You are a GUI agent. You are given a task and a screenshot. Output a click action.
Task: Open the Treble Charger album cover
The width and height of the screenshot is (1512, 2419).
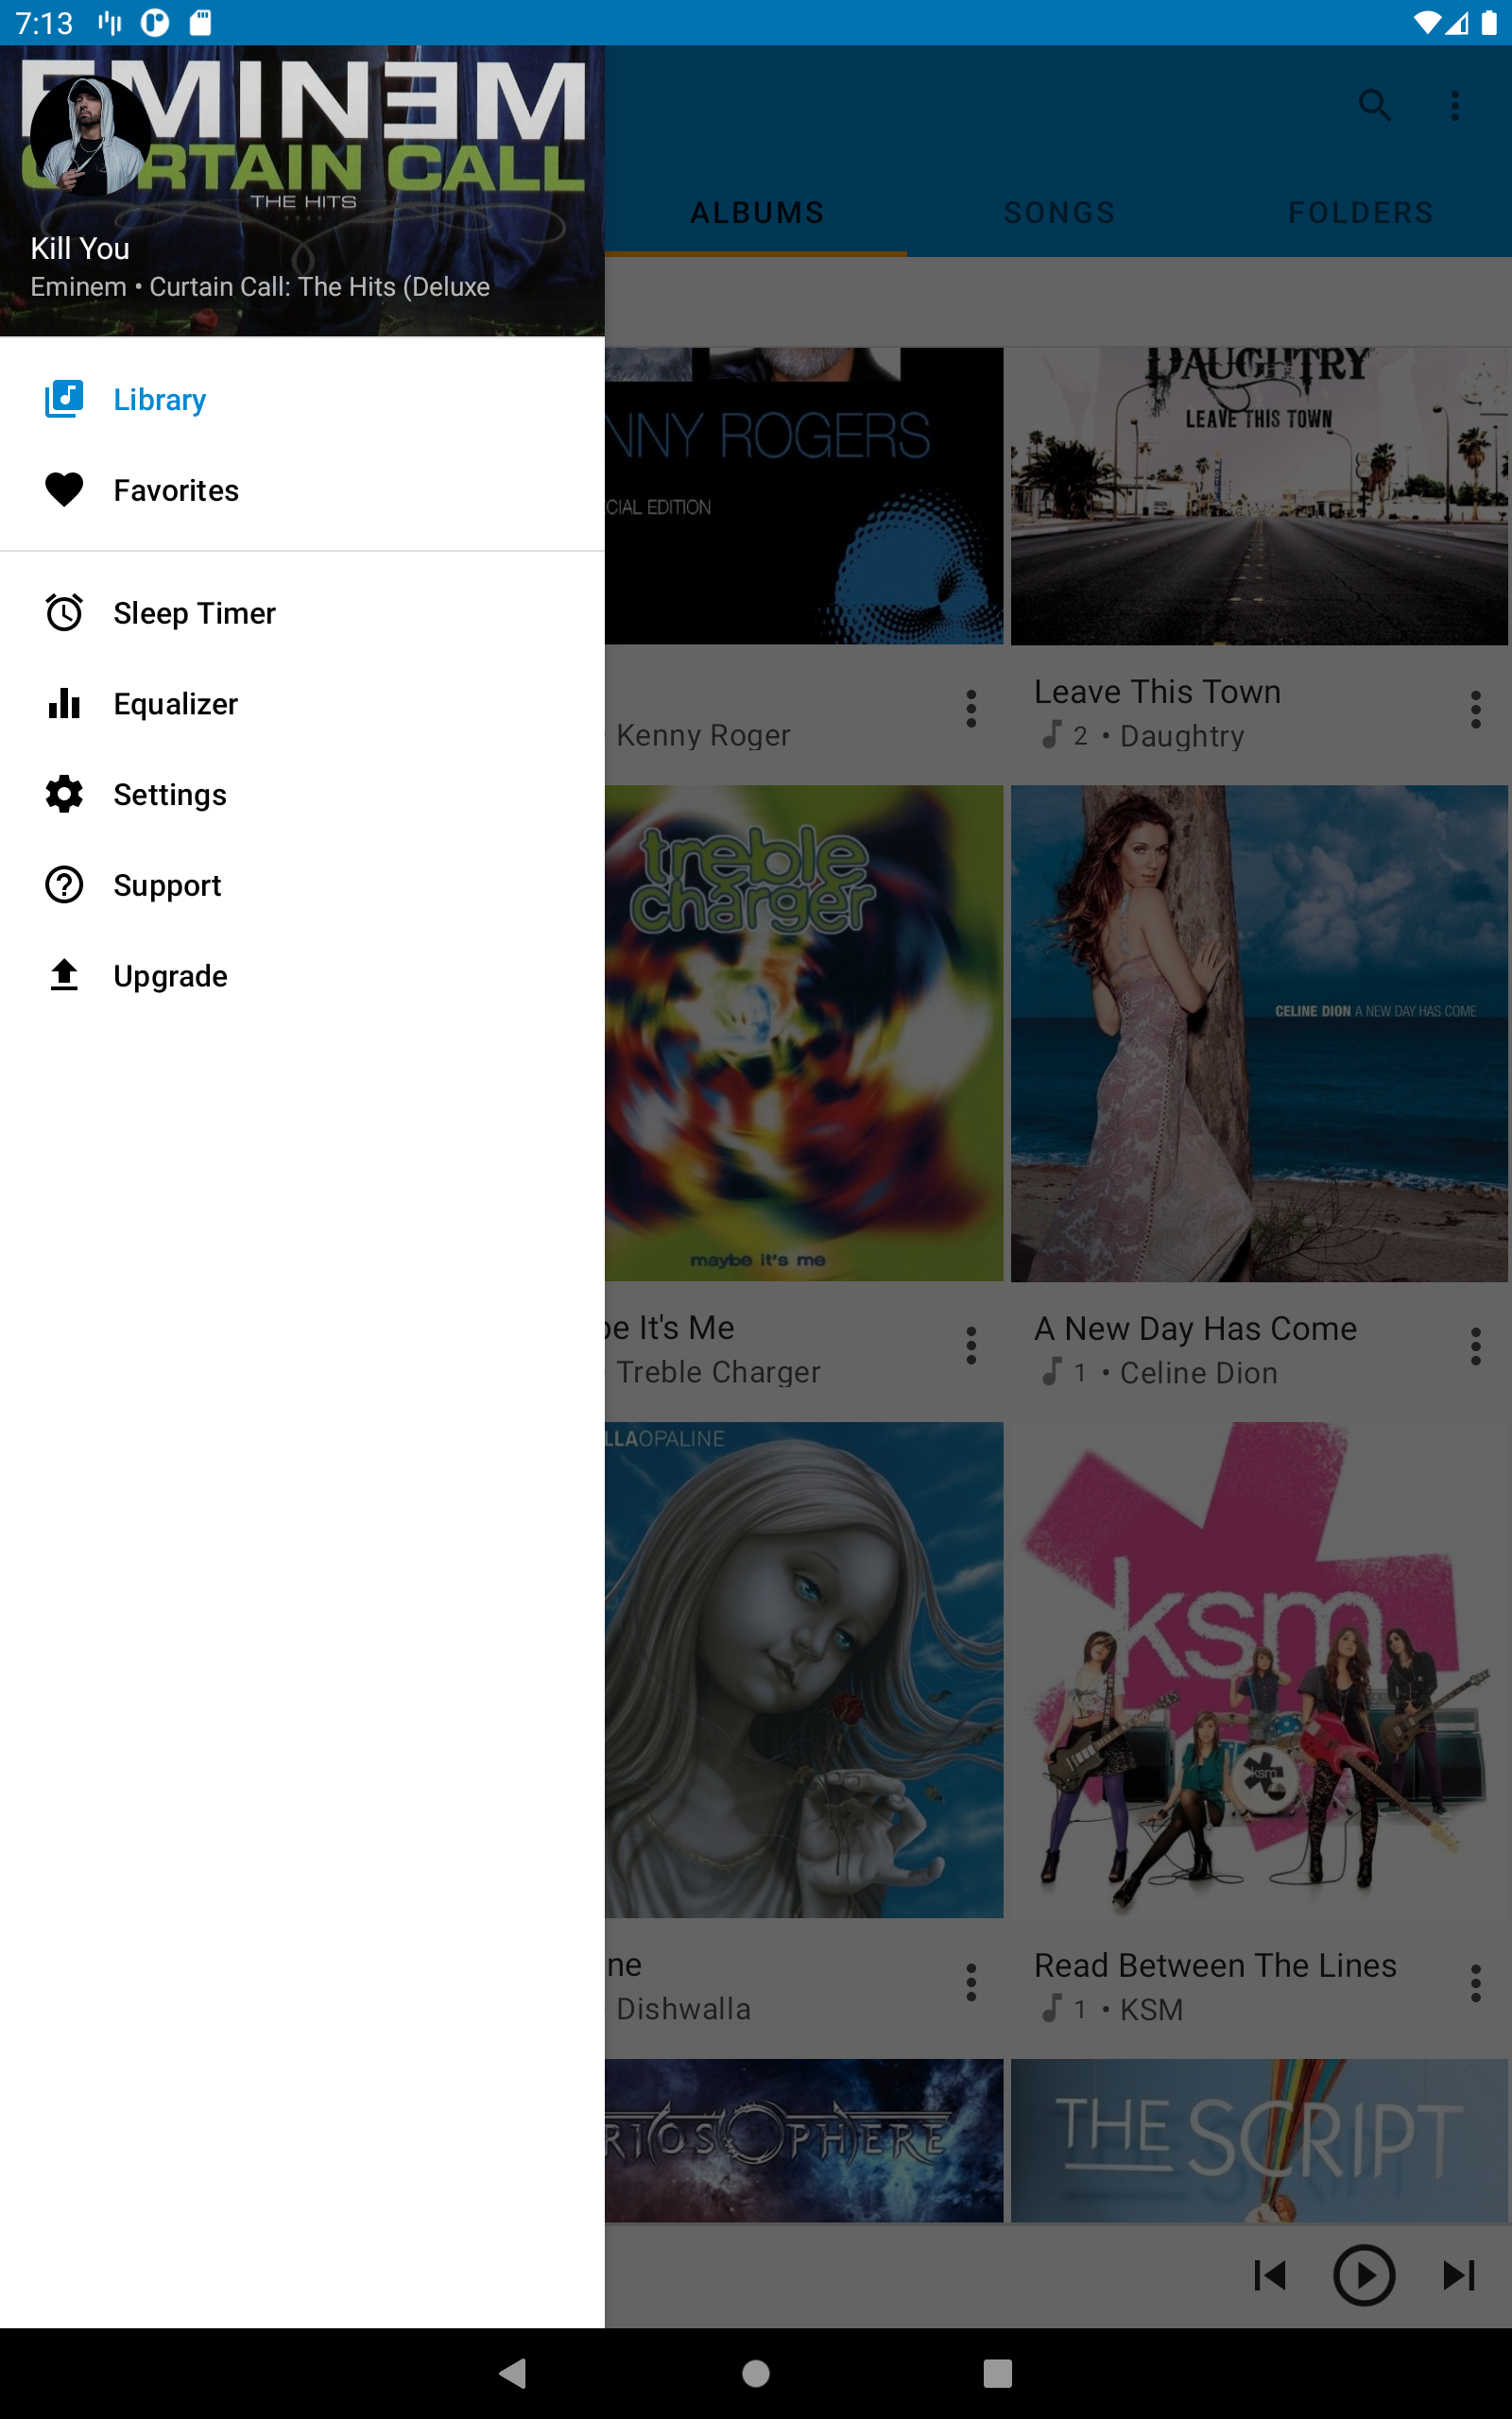pos(804,1033)
